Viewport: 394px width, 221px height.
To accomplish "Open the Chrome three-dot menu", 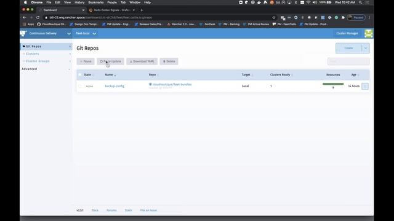I will (x=369, y=18).
